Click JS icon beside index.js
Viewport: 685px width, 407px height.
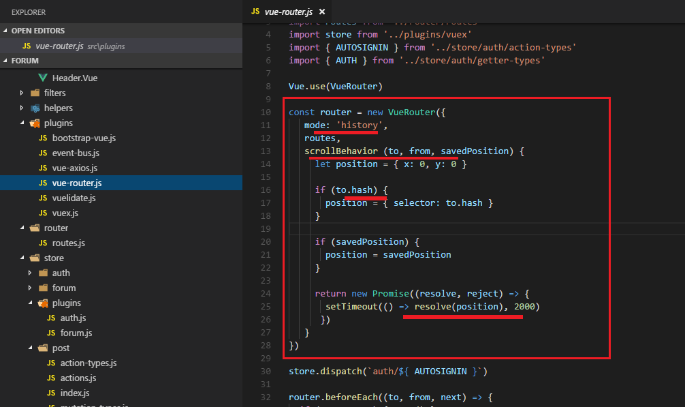point(51,393)
